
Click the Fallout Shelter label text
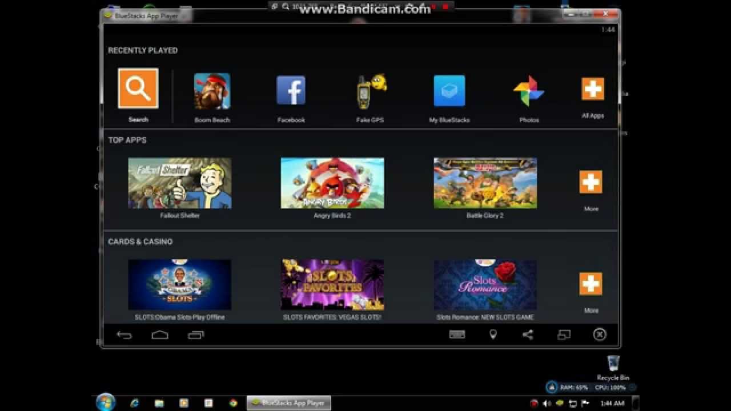pyautogui.click(x=180, y=216)
